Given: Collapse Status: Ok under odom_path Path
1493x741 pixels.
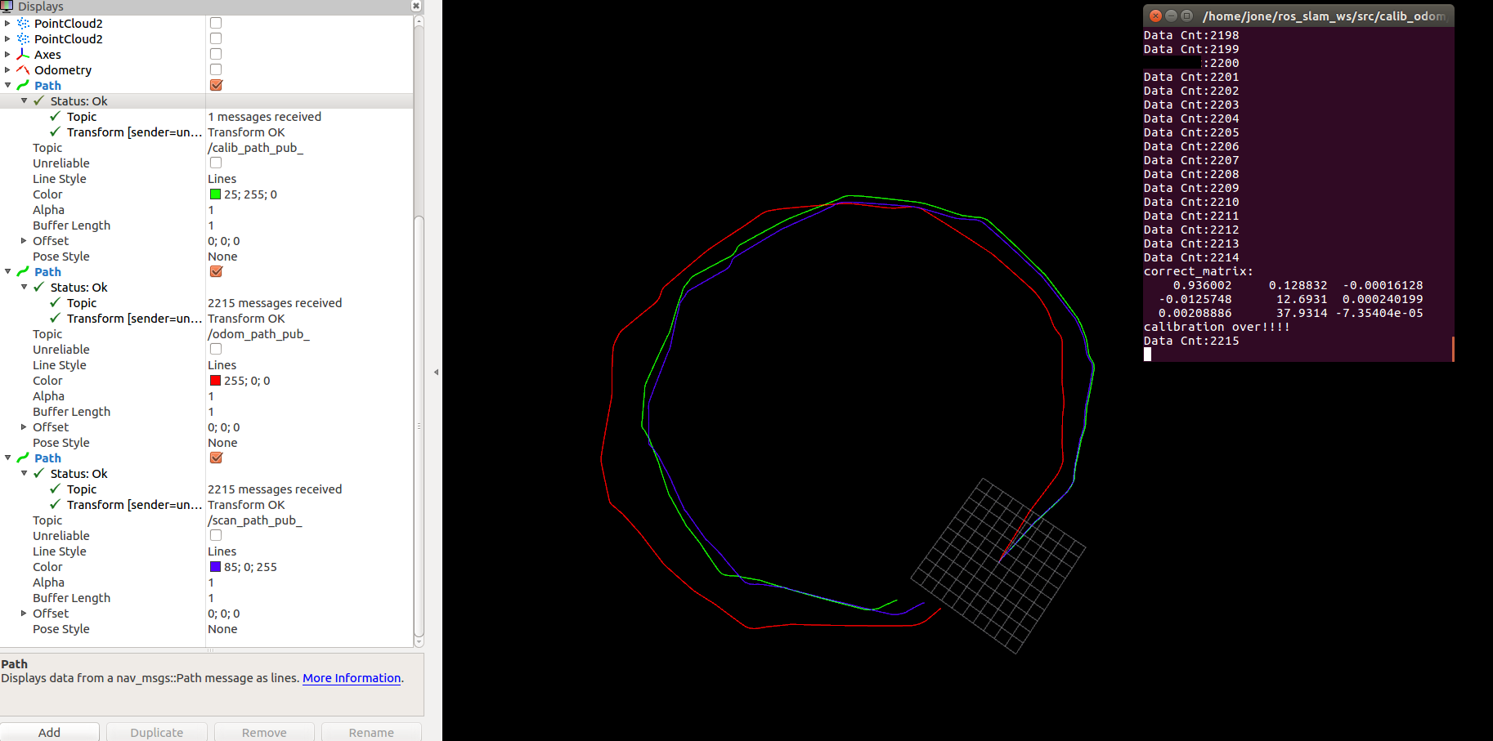Looking at the screenshot, I should pos(24,288).
